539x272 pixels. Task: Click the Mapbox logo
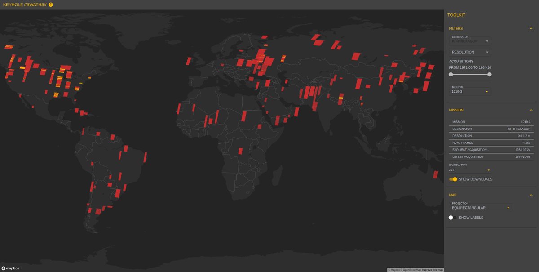[10, 268]
